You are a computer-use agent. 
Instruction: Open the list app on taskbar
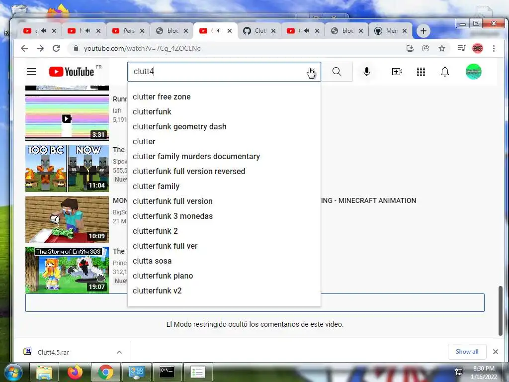click(x=198, y=372)
